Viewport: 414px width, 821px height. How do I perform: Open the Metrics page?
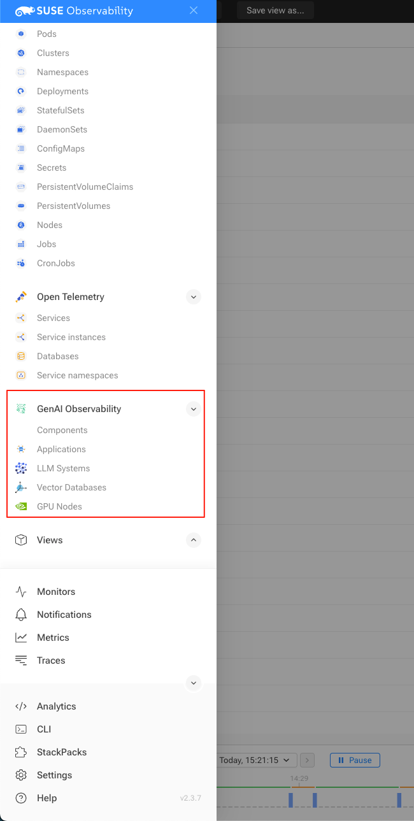(53, 638)
